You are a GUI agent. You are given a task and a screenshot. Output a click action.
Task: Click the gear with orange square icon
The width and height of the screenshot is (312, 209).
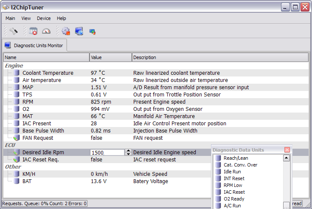tap(66, 31)
